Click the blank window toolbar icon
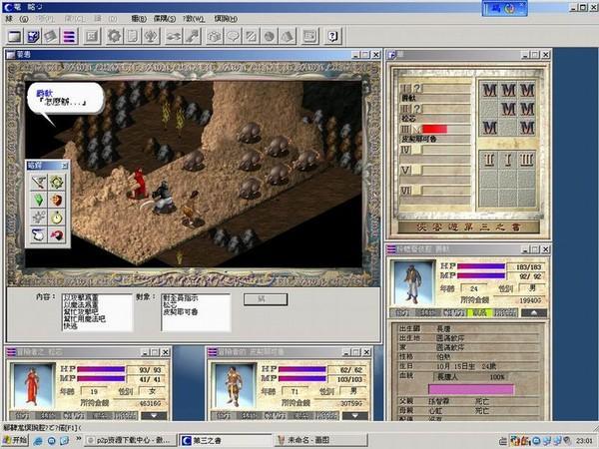This screenshot has height=449, width=599. (x=15, y=36)
